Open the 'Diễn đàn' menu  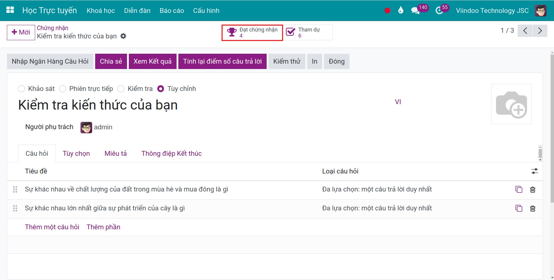[x=137, y=11]
